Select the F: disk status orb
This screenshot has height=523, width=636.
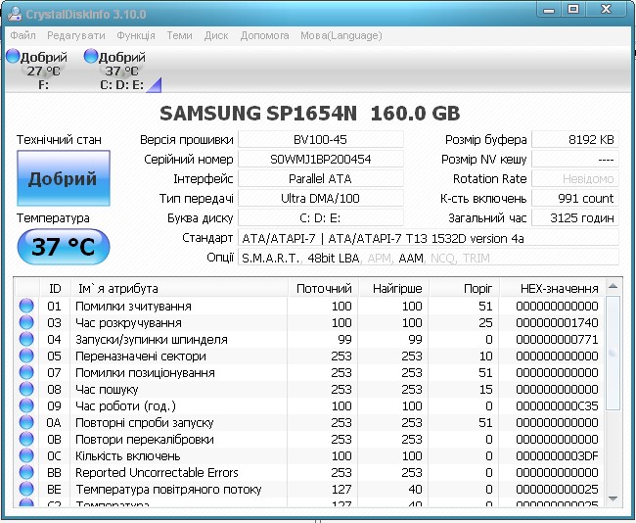tap(13, 56)
